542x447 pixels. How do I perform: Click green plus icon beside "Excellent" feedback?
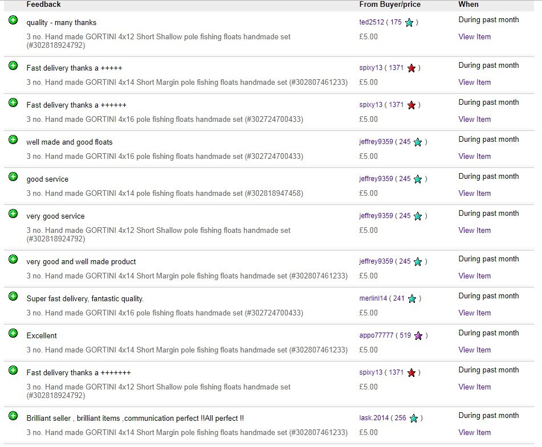click(x=13, y=334)
